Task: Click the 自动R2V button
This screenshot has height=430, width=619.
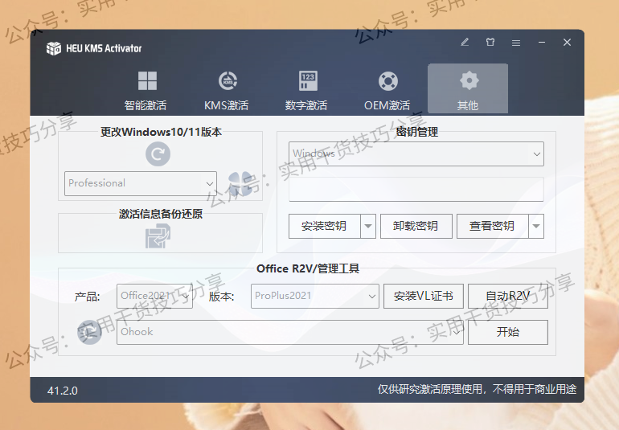Action: [x=508, y=296]
